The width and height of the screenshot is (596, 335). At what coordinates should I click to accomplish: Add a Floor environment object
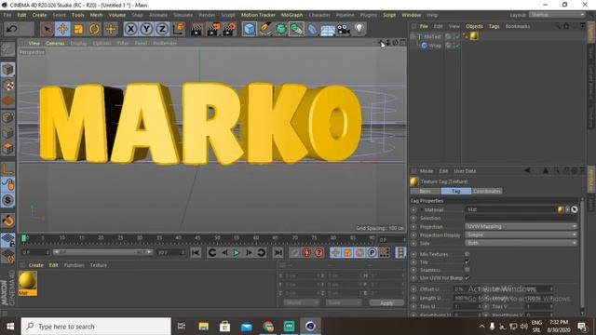point(328,29)
